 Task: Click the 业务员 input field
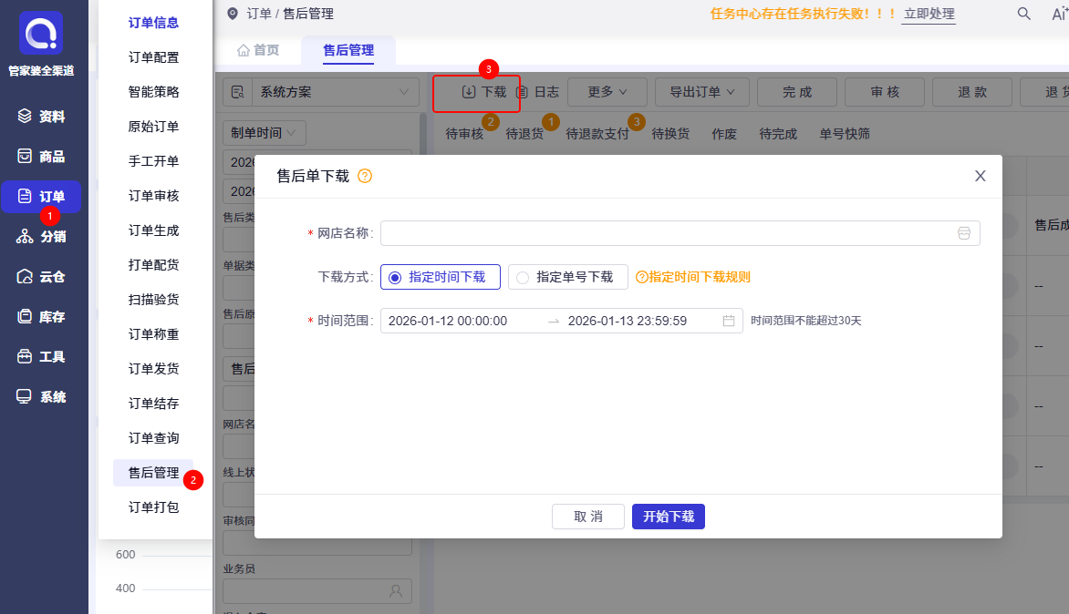[x=317, y=591]
